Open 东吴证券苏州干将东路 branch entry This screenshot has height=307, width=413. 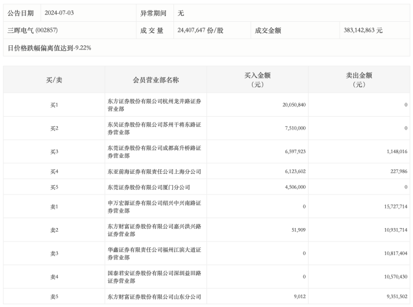154,128
